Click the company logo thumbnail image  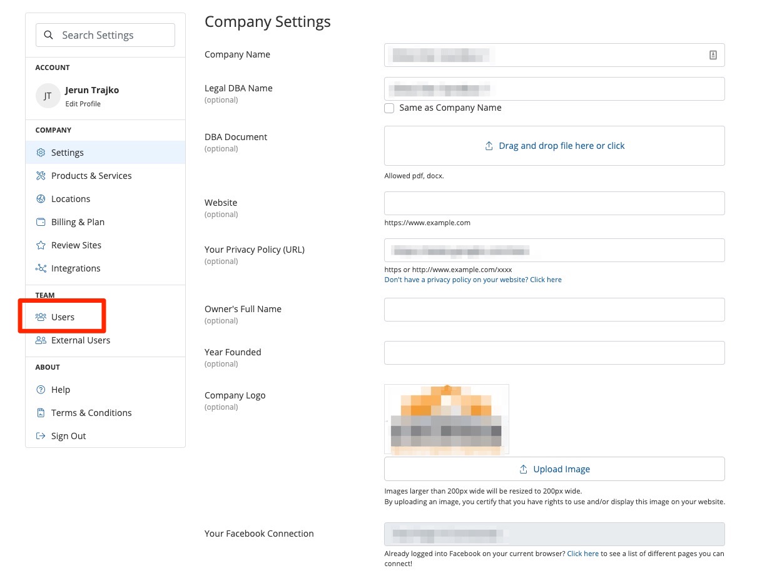tap(447, 418)
